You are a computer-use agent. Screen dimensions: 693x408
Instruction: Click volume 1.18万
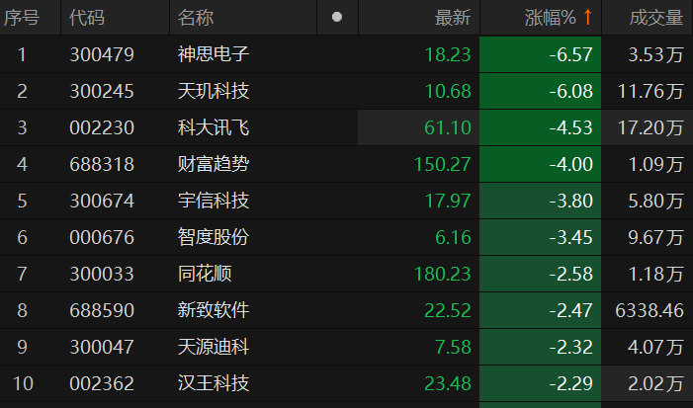coord(655,275)
